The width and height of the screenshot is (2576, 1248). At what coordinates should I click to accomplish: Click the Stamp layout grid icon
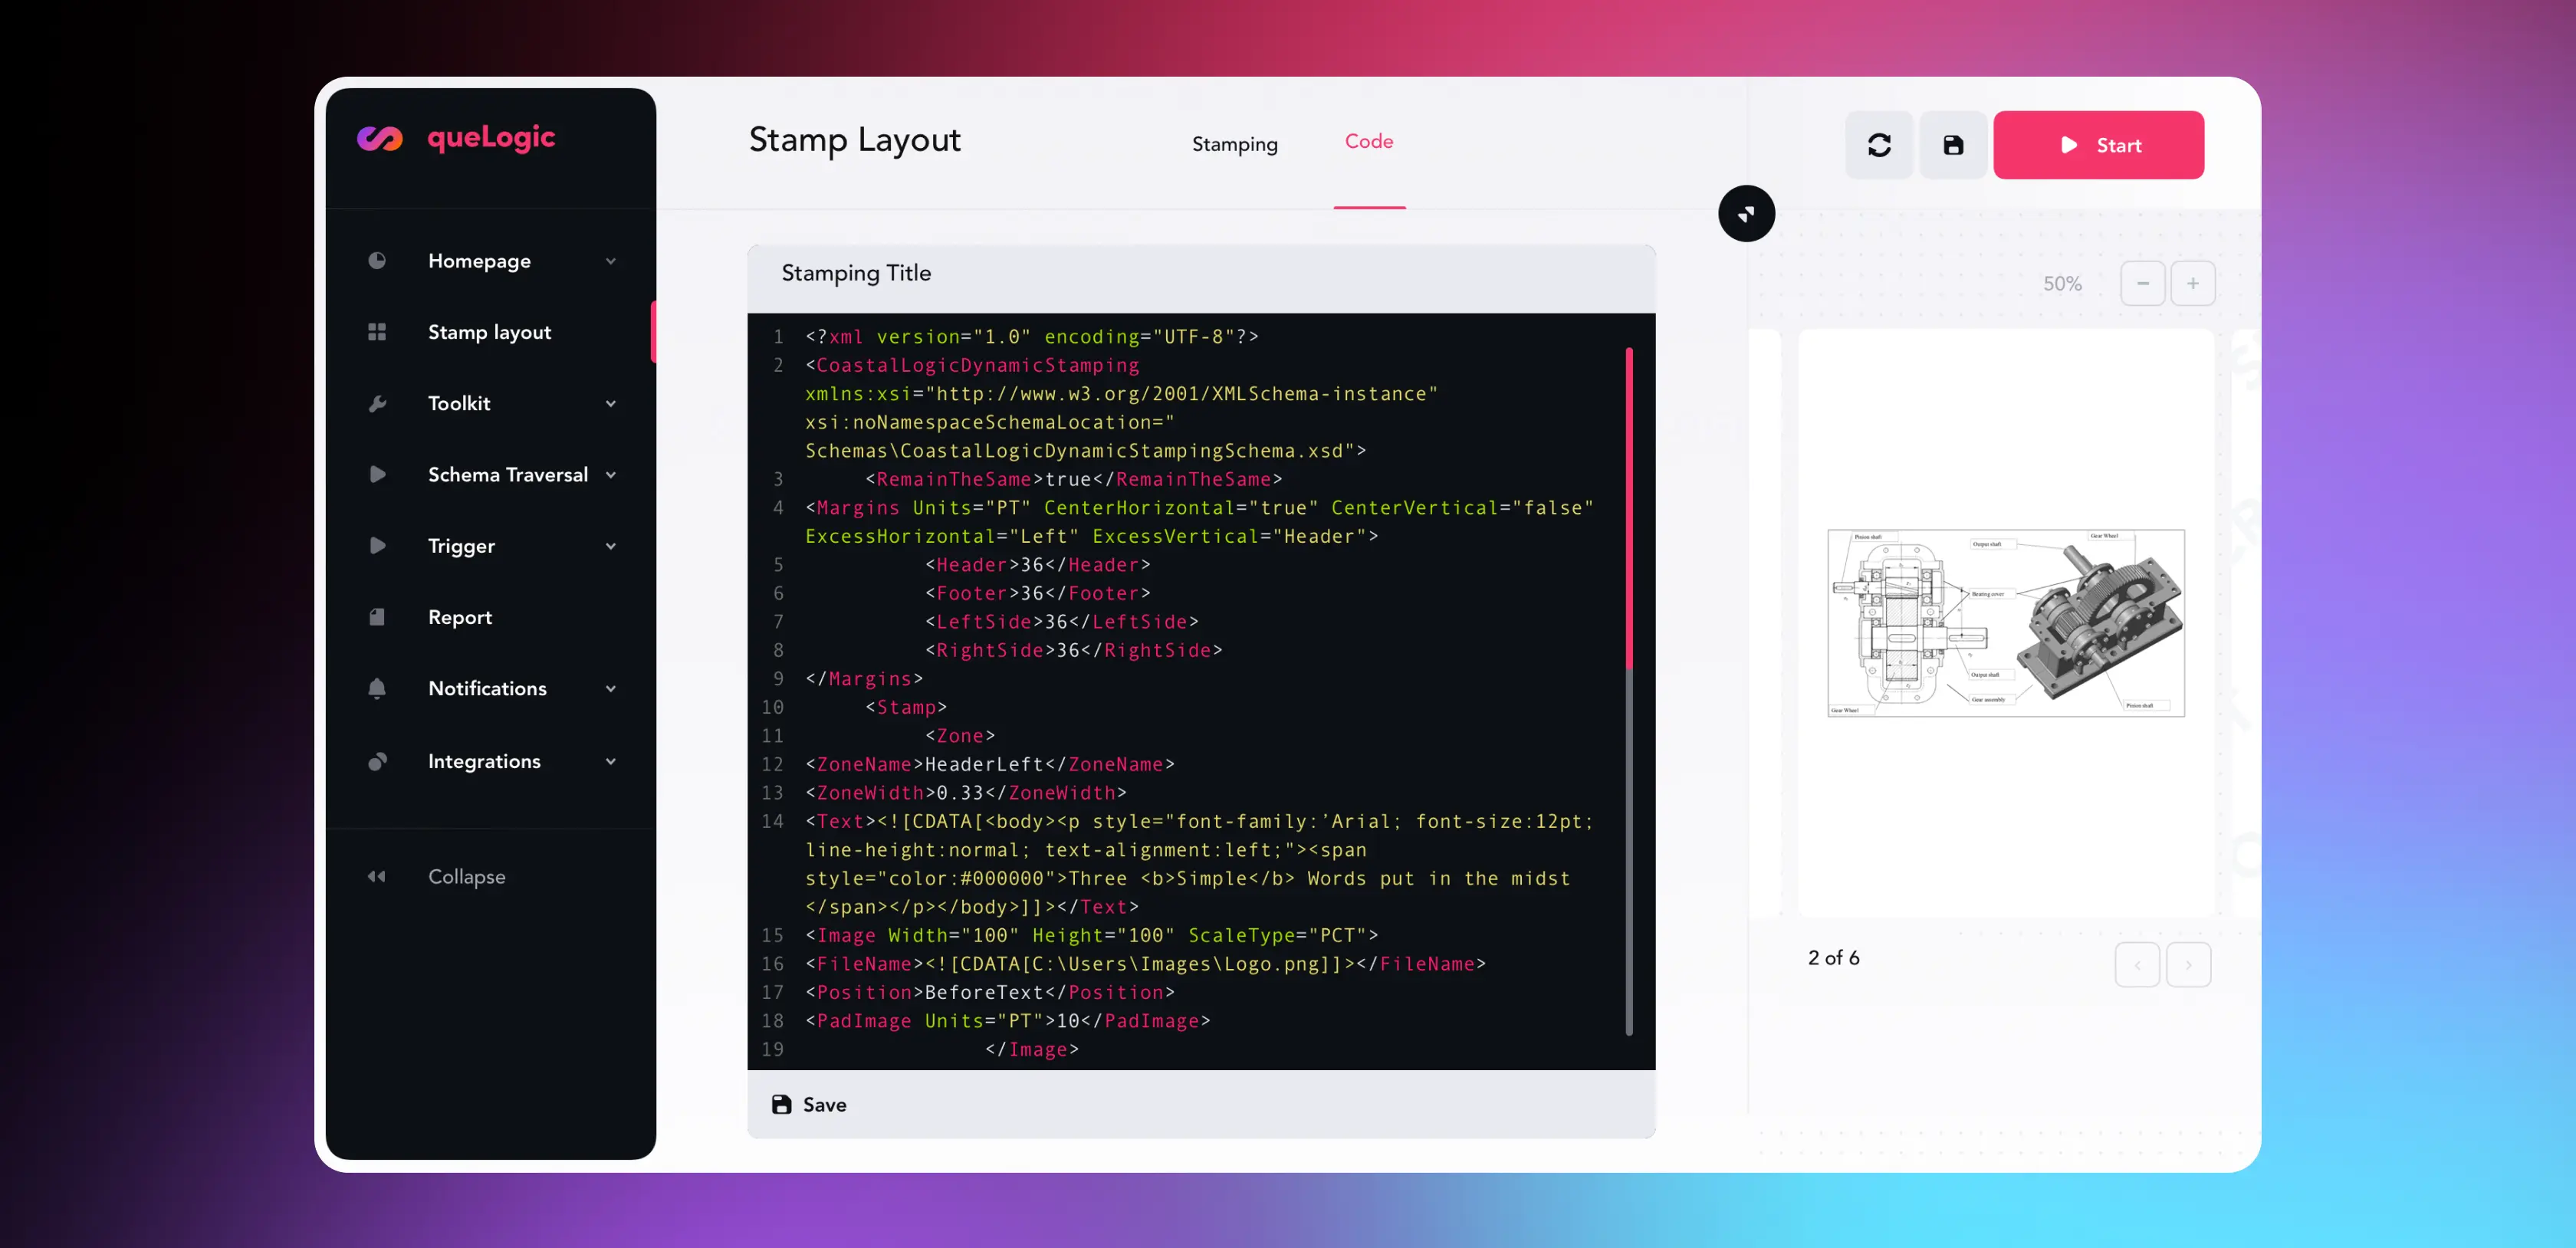[x=377, y=332]
